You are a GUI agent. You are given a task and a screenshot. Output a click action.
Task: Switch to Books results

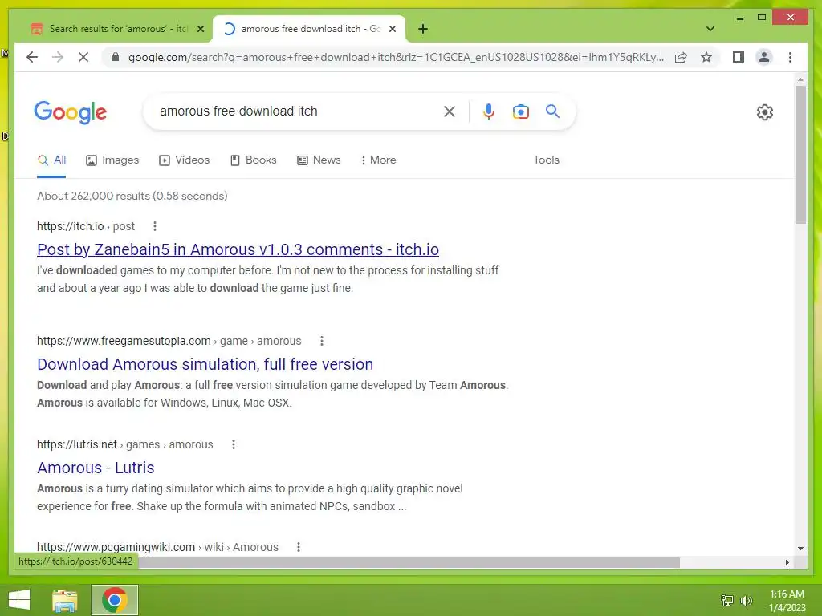coord(253,160)
